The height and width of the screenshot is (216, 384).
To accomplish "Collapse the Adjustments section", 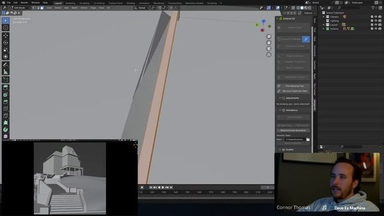I will tap(280, 98).
